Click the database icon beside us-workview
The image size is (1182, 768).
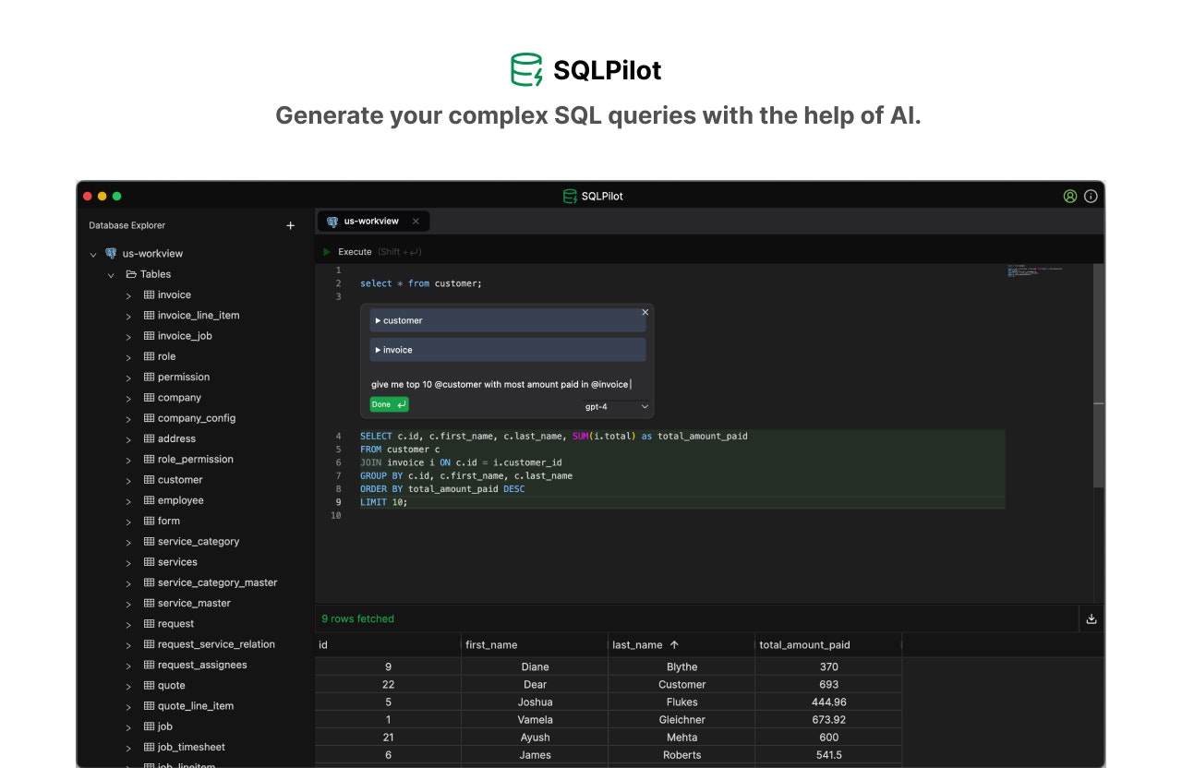point(110,253)
